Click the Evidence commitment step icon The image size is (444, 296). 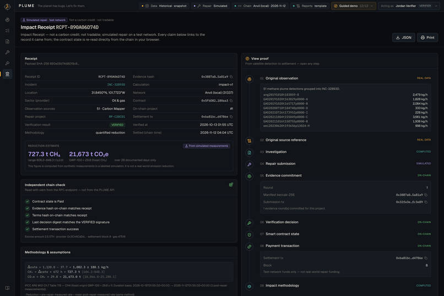tap(249, 176)
